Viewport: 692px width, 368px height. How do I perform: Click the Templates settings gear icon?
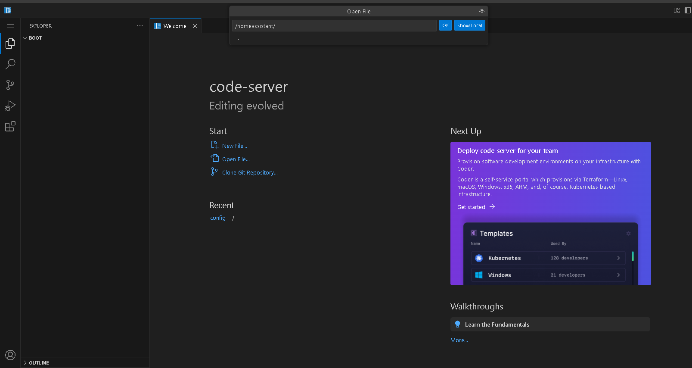(628, 234)
